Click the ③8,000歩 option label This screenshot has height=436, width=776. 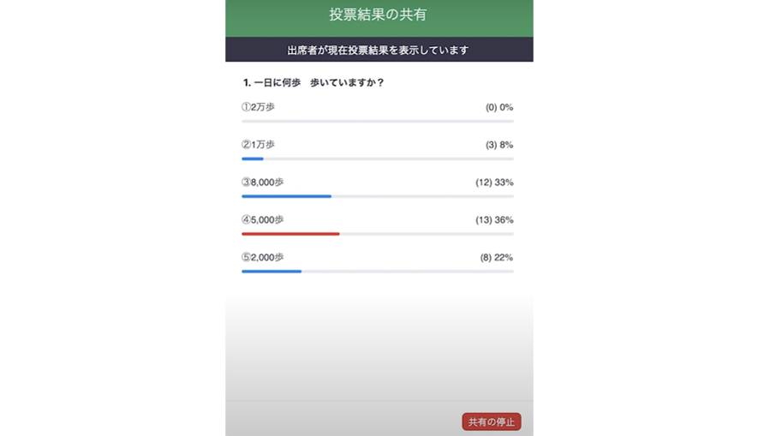click(262, 182)
